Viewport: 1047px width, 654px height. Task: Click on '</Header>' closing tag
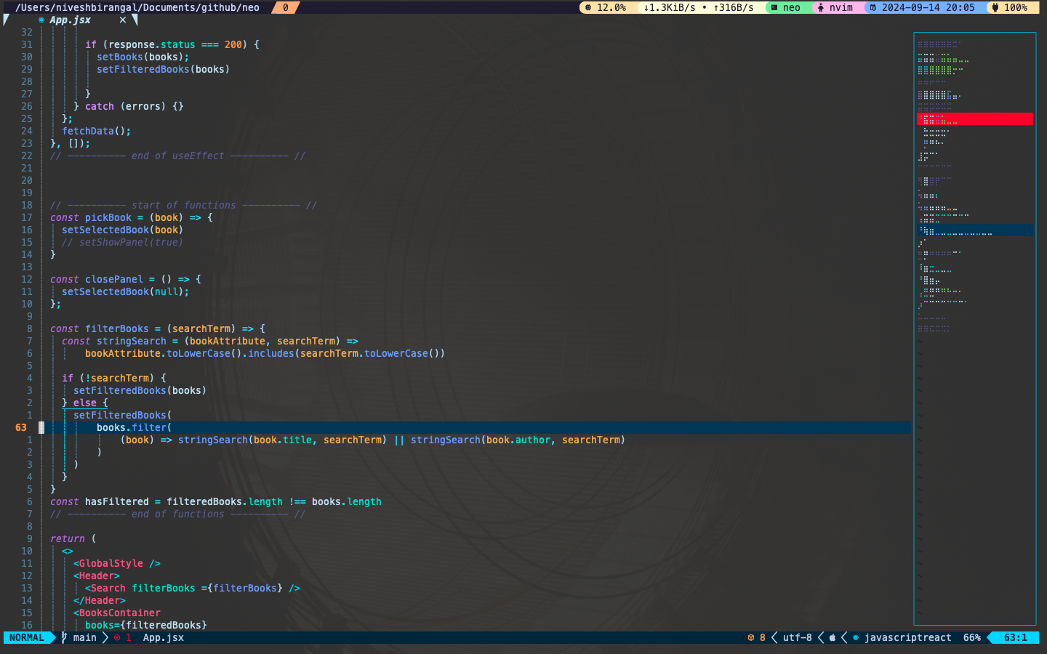coord(100,601)
